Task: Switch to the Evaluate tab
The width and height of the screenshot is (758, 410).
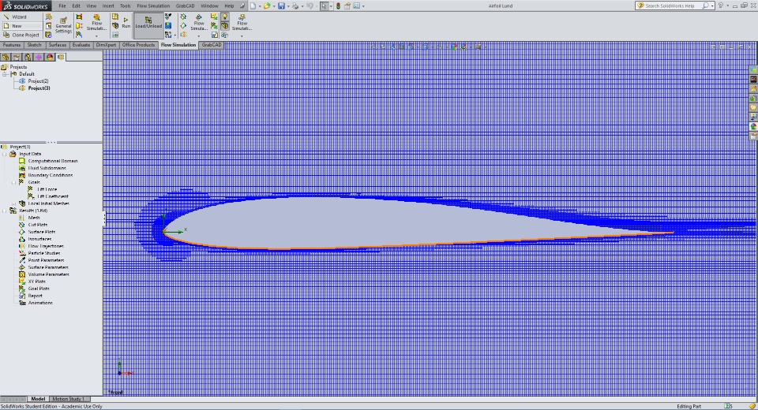Action: 81,44
